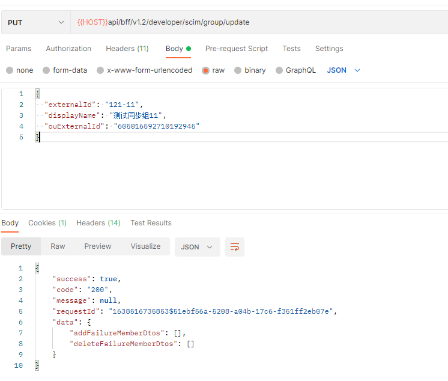Expand the JSON body format dropdown
Image resolution: width=448 pixels, height=381 pixels.
(x=344, y=70)
